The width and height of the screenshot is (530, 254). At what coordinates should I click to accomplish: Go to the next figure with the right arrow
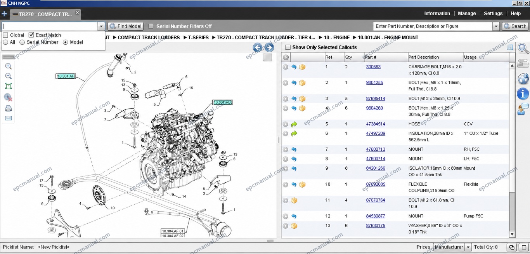[269, 48]
